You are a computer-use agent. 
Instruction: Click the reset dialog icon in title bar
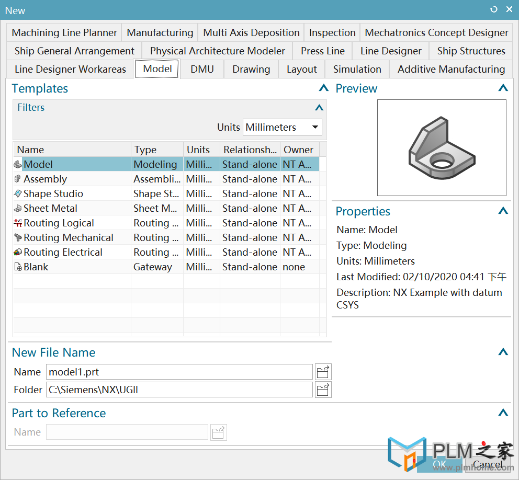click(493, 9)
